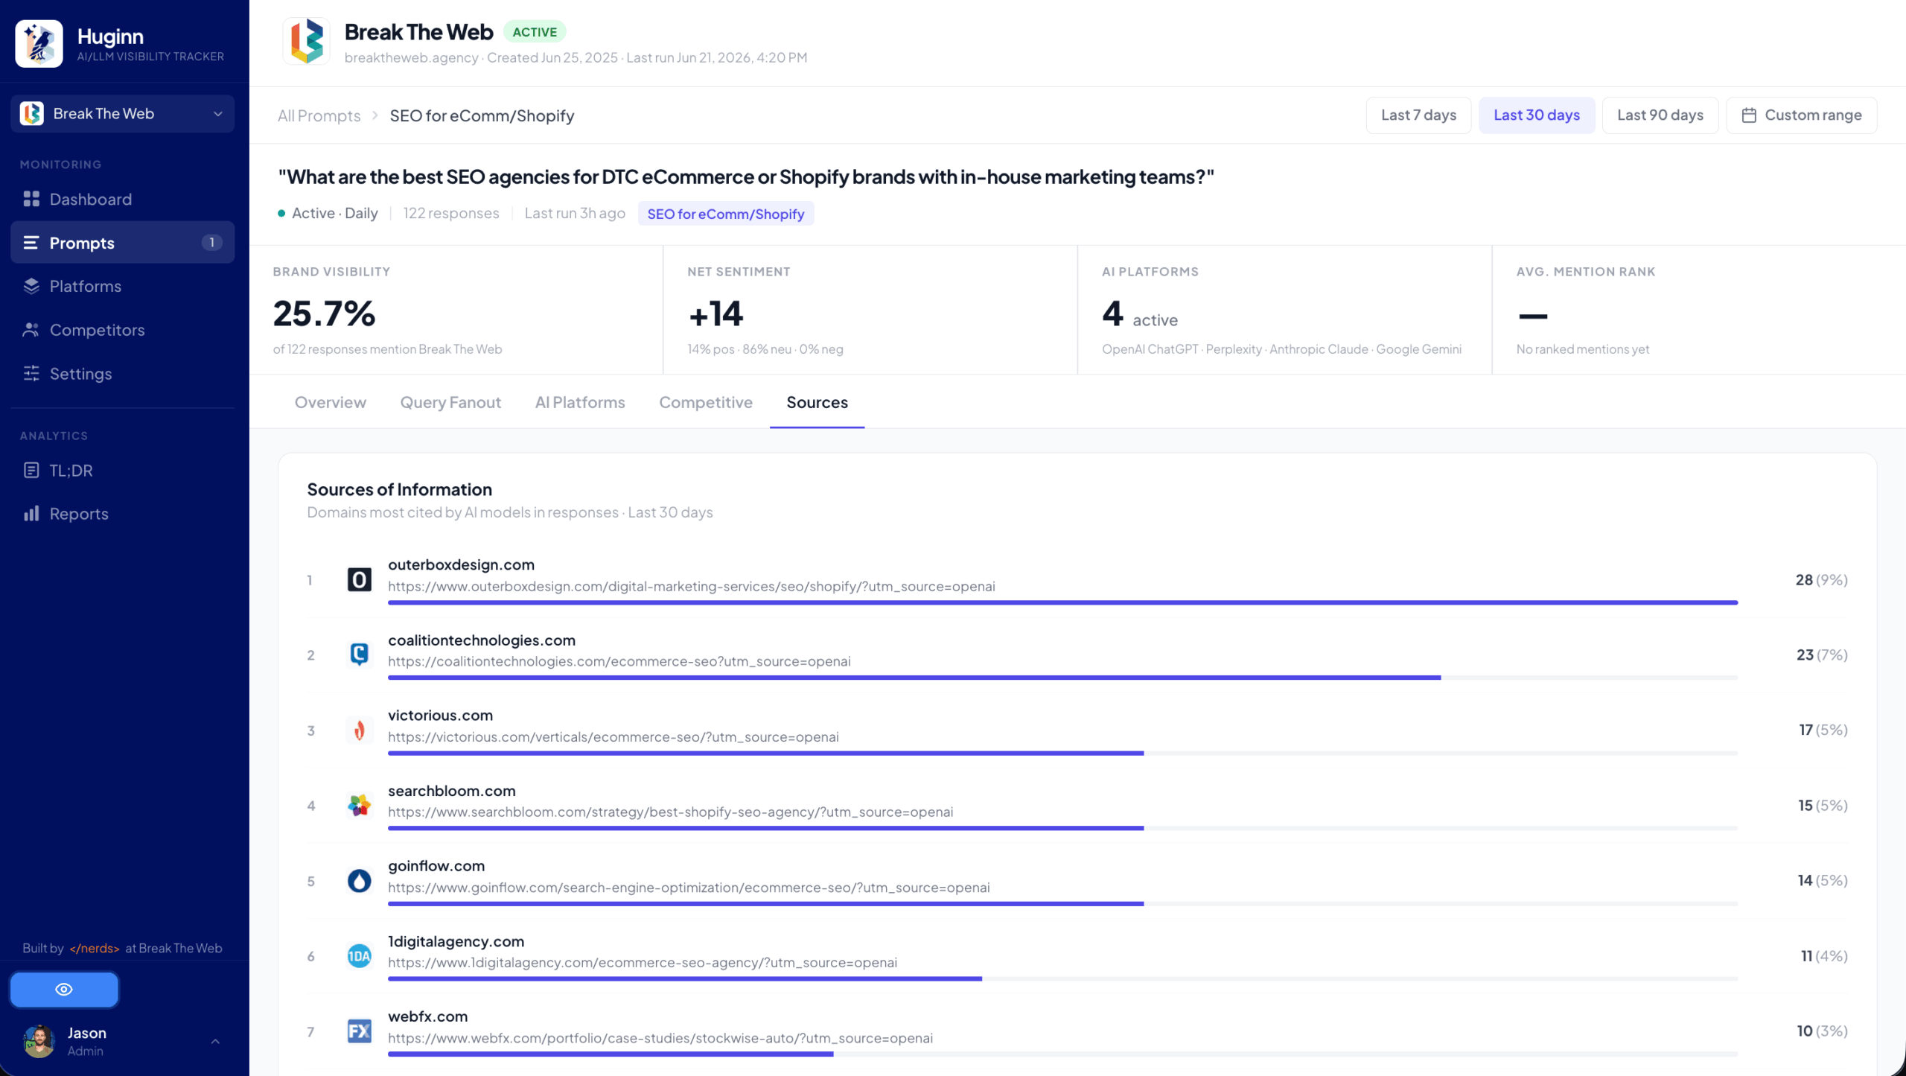Click Jason's profile avatar
Screen dimensions: 1906x1076
[39, 1041]
